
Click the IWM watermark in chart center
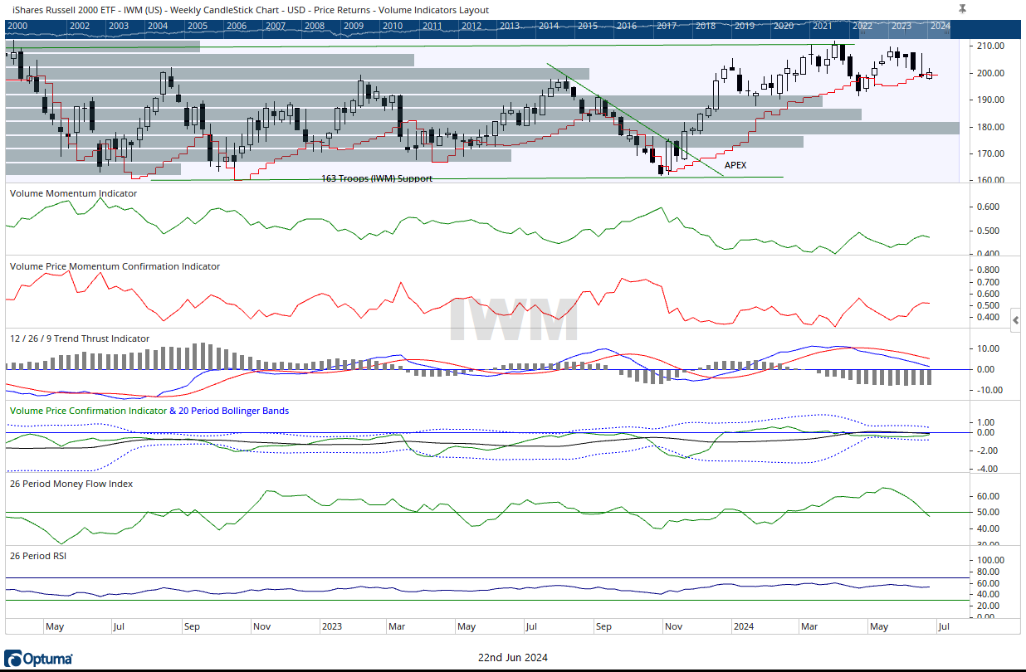click(x=513, y=319)
